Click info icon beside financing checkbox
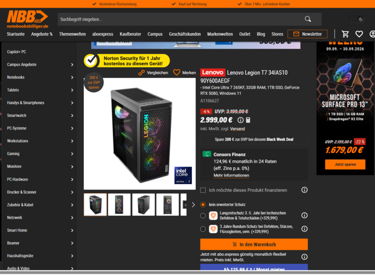This screenshot has width=375, height=275. coord(304,190)
